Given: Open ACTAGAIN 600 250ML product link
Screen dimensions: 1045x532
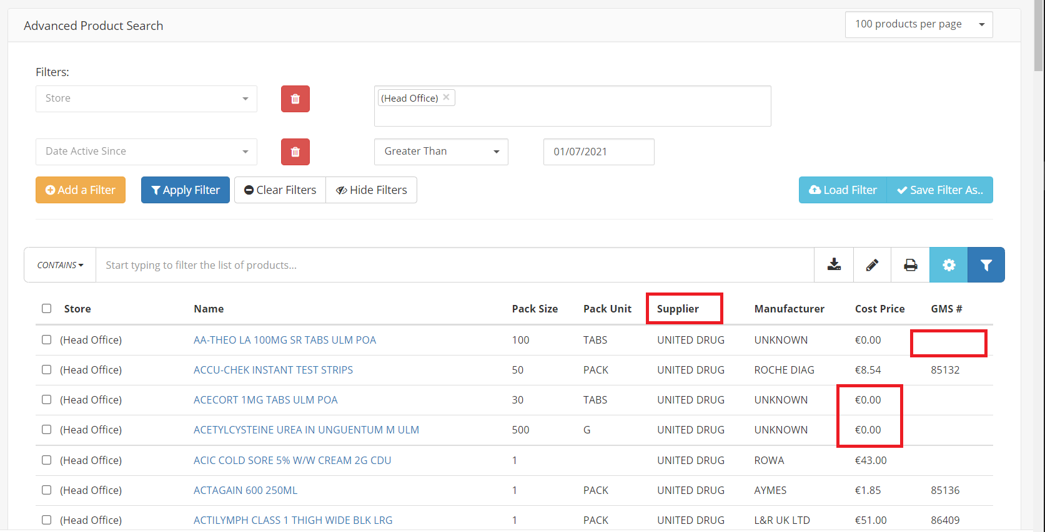Looking at the screenshot, I should coord(245,490).
